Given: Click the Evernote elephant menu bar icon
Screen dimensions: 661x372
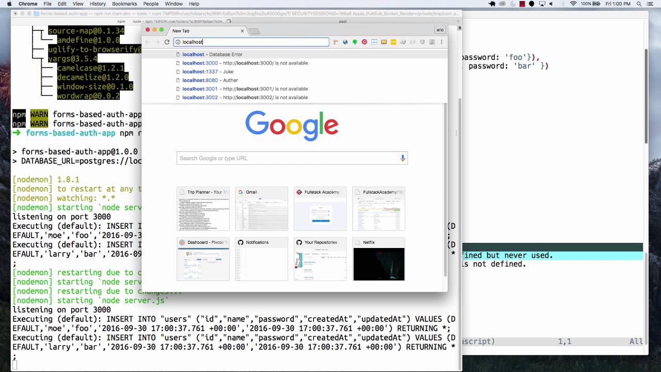Looking at the screenshot, I should 493,4.
